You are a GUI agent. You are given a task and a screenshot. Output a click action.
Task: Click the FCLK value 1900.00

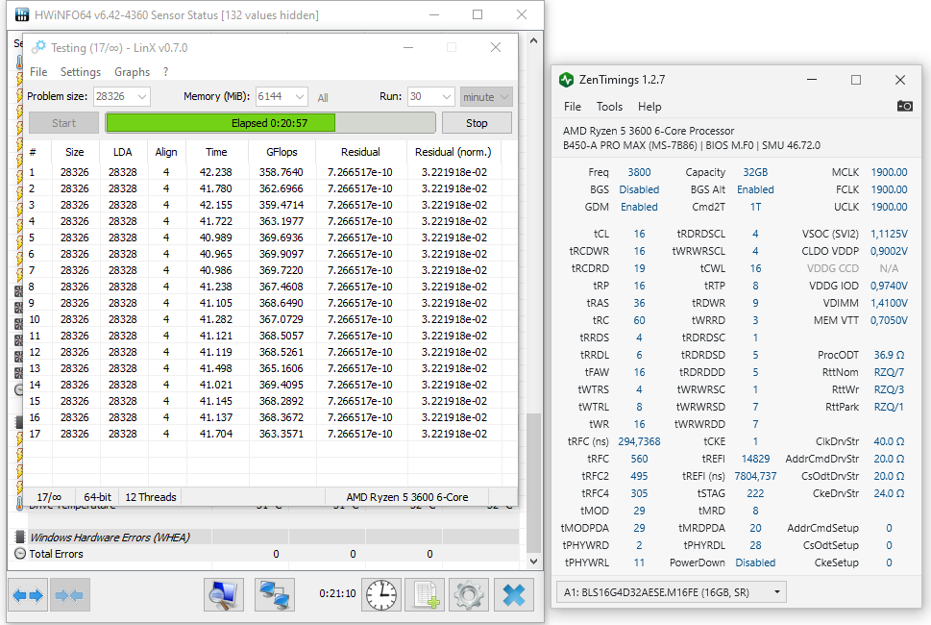pyautogui.click(x=889, y=189)
